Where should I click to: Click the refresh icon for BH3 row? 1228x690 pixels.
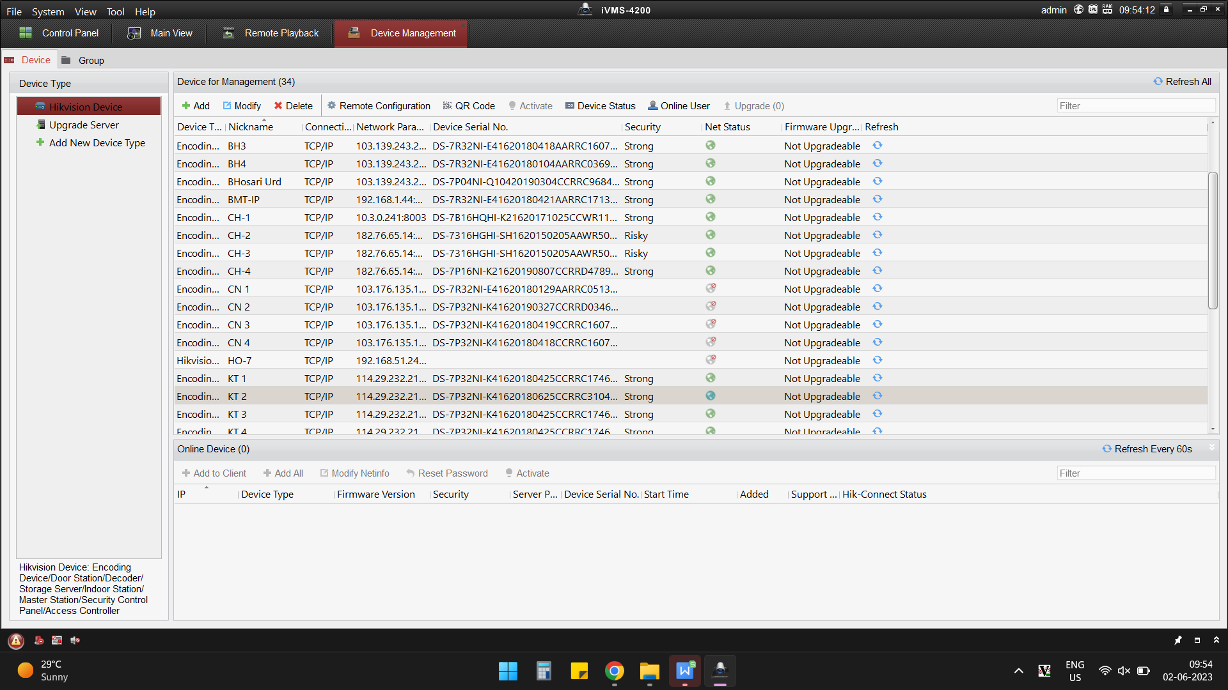(878, 146)
